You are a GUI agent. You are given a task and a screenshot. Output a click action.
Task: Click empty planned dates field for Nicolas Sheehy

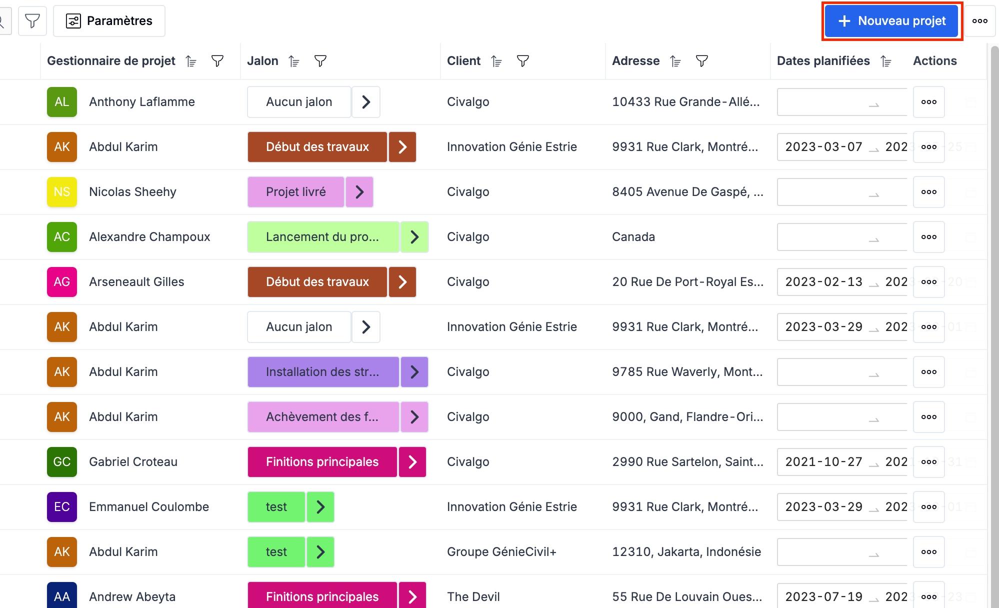tap(841, 192)
